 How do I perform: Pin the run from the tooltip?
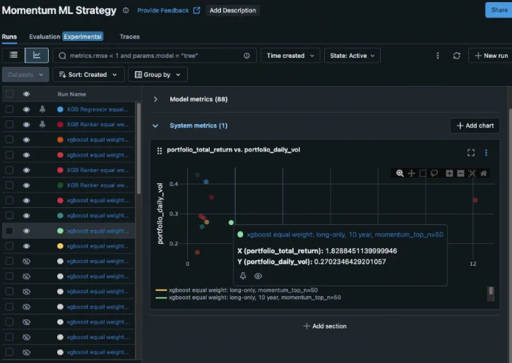pyautogui.click(x=243, y=276)
